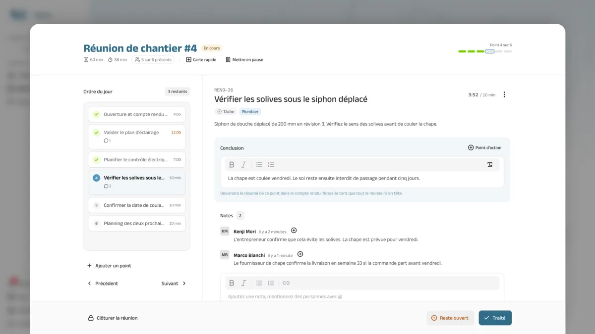Click into the add note input field
595x334 pixels.
pos(362,296)
